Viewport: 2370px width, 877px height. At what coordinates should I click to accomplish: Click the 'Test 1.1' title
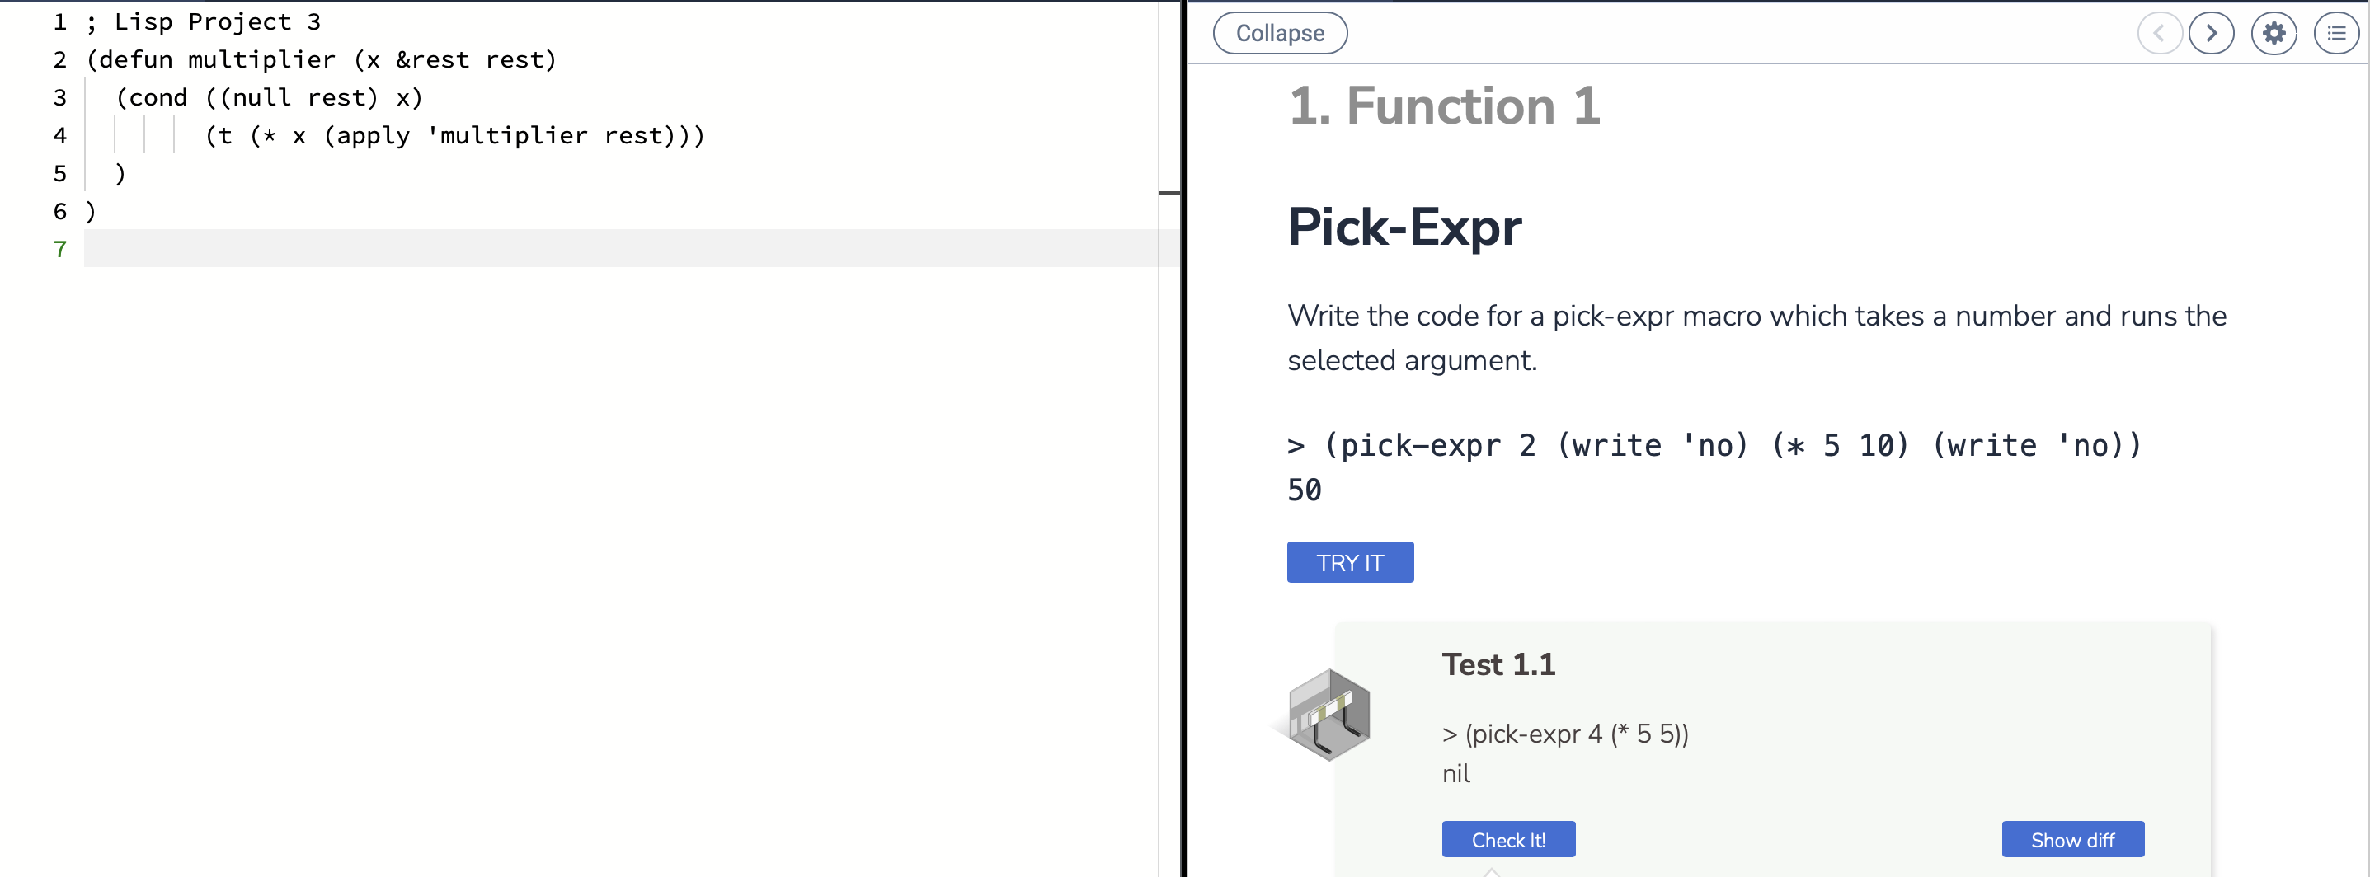click(x=1498, y=664)
